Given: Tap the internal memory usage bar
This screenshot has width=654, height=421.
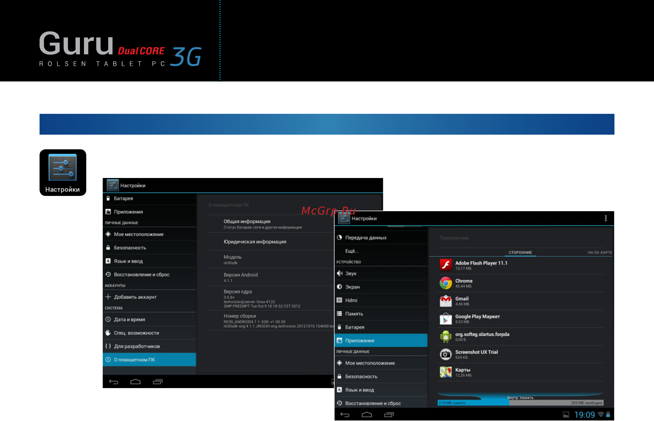Looking at the screenshot, I should (521, 403).
